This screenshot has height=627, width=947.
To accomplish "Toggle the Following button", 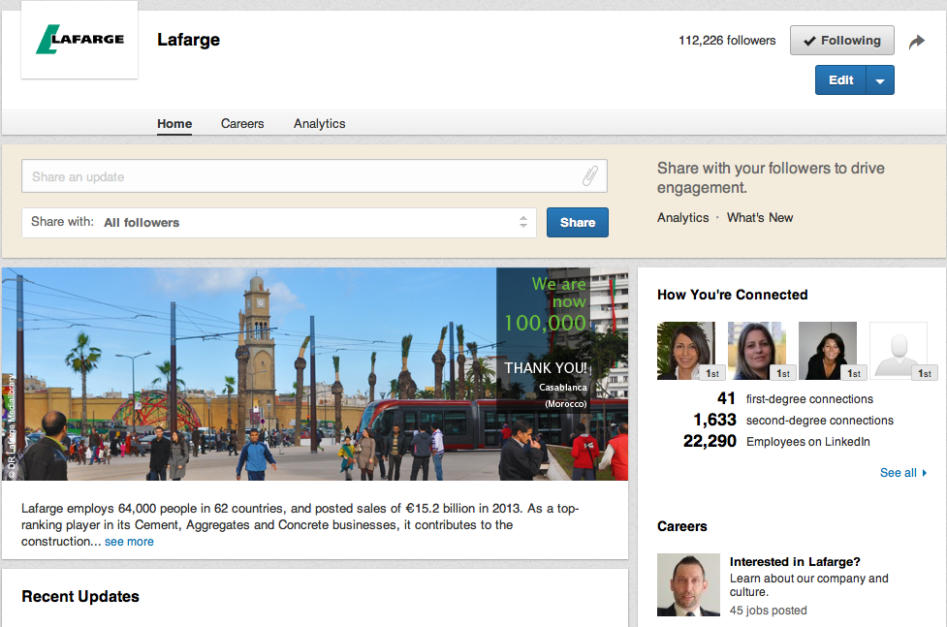I will coord(841,41).
